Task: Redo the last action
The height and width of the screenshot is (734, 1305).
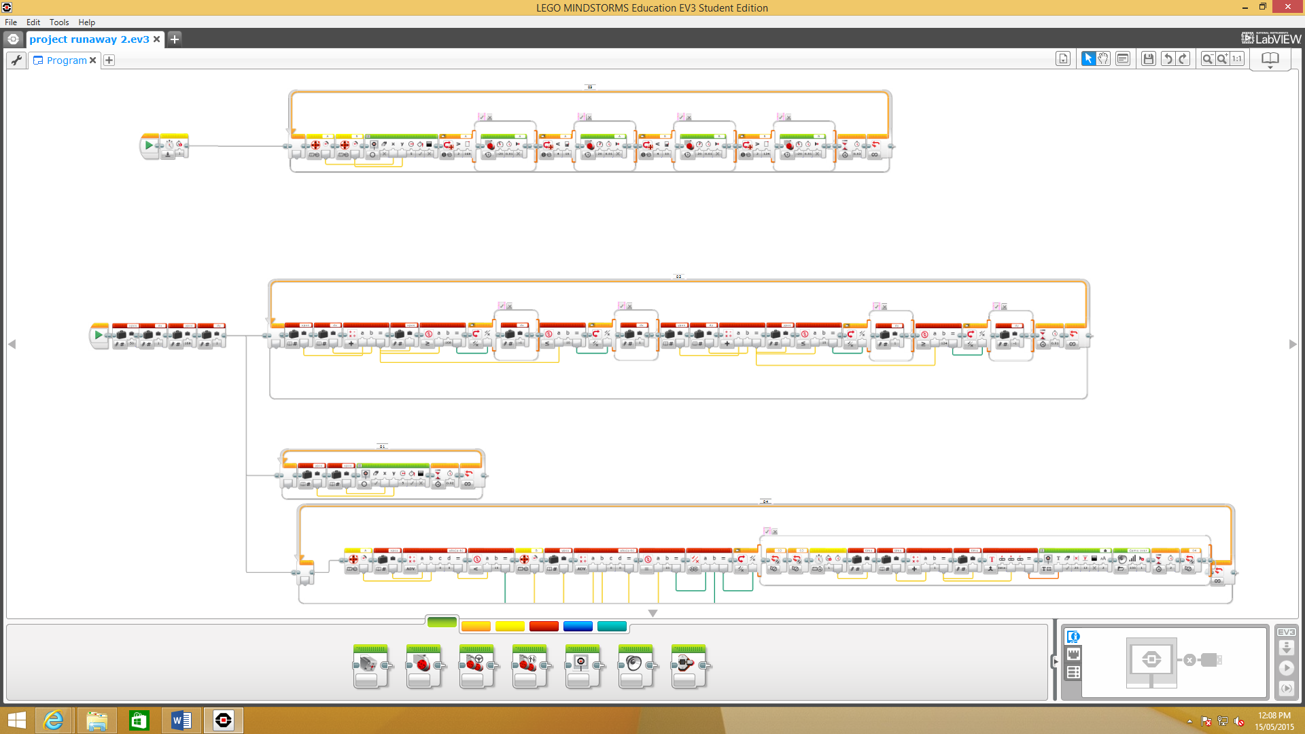Action: tap(1183, 59)
